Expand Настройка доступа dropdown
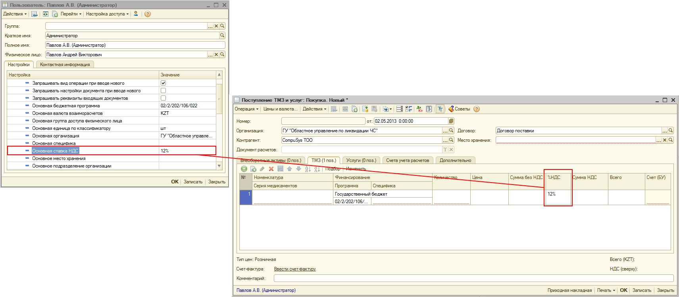Screen dimensions: 679x297 coord(107,14)
